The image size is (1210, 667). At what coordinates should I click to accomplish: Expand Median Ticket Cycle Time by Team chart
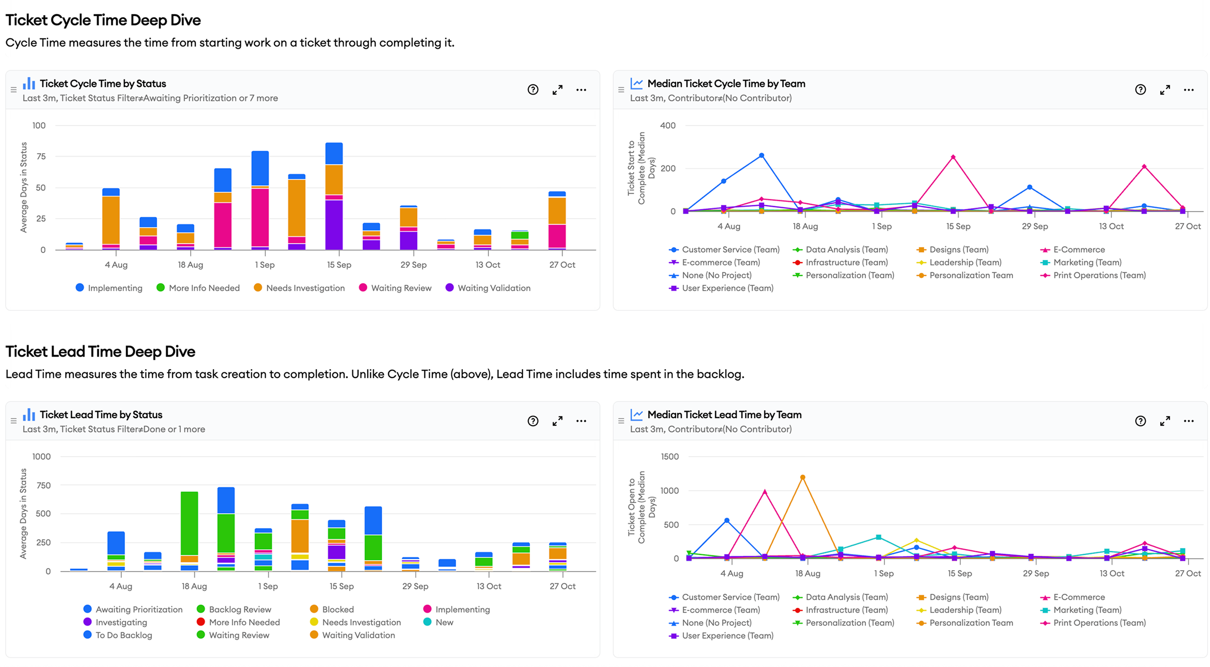pyautogui.click(x=1165, y=89)
